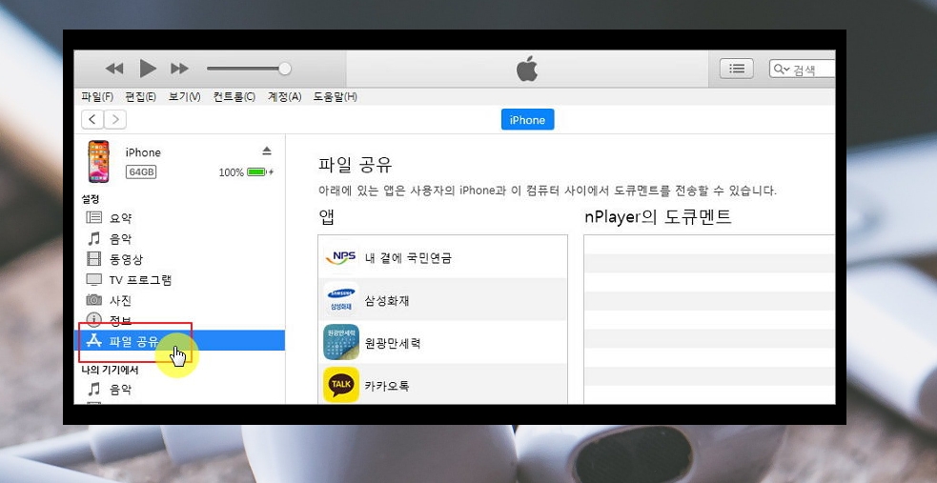Click the iPhone device name label
937x483 pixels.
point(143,152)
